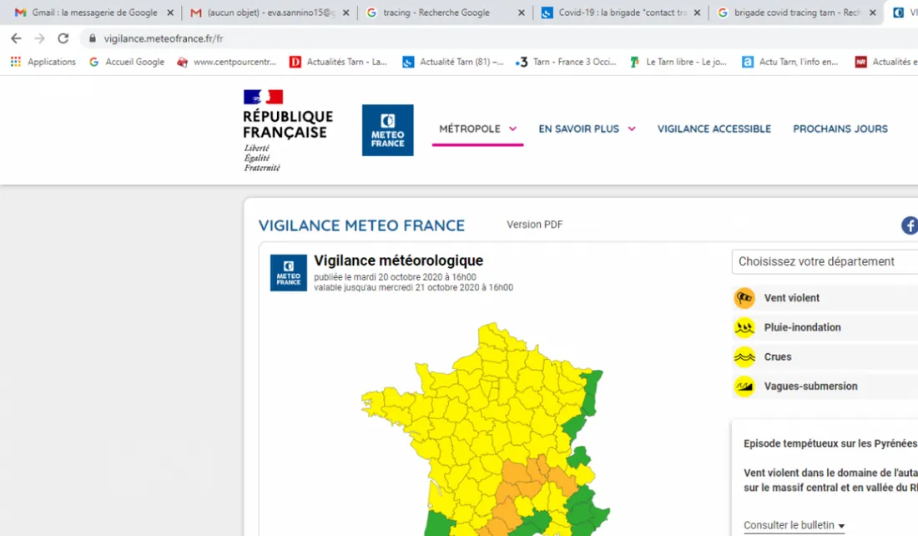Image resolution: width=918 pixels, height=536 pixels.
Task: Open the En savoir plus dropdown
Action: point(587,129)
